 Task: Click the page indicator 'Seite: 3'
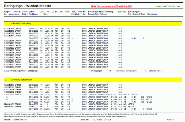(x=170, y=120)
